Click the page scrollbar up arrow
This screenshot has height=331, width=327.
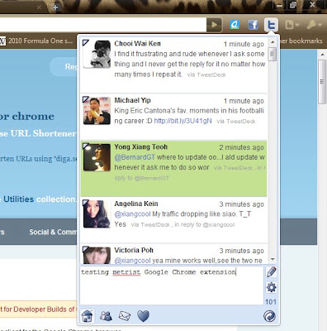point(322,55)
